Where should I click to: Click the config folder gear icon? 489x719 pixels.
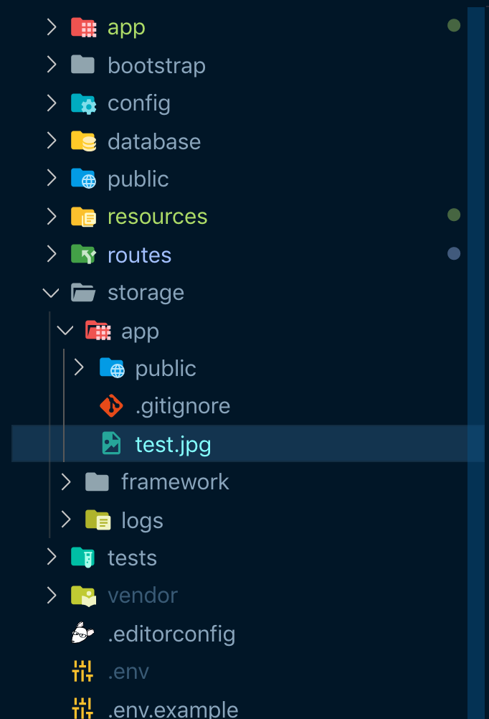[83, 103]
